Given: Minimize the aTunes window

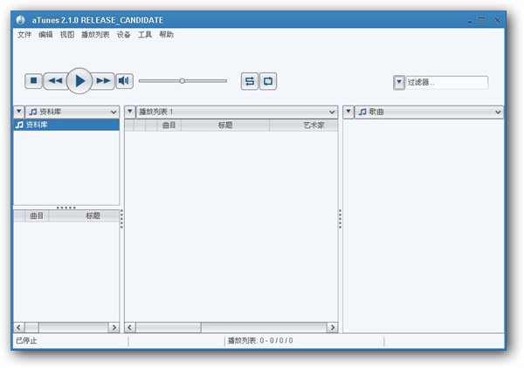Looking at the screenshot, I should point(470,20).
